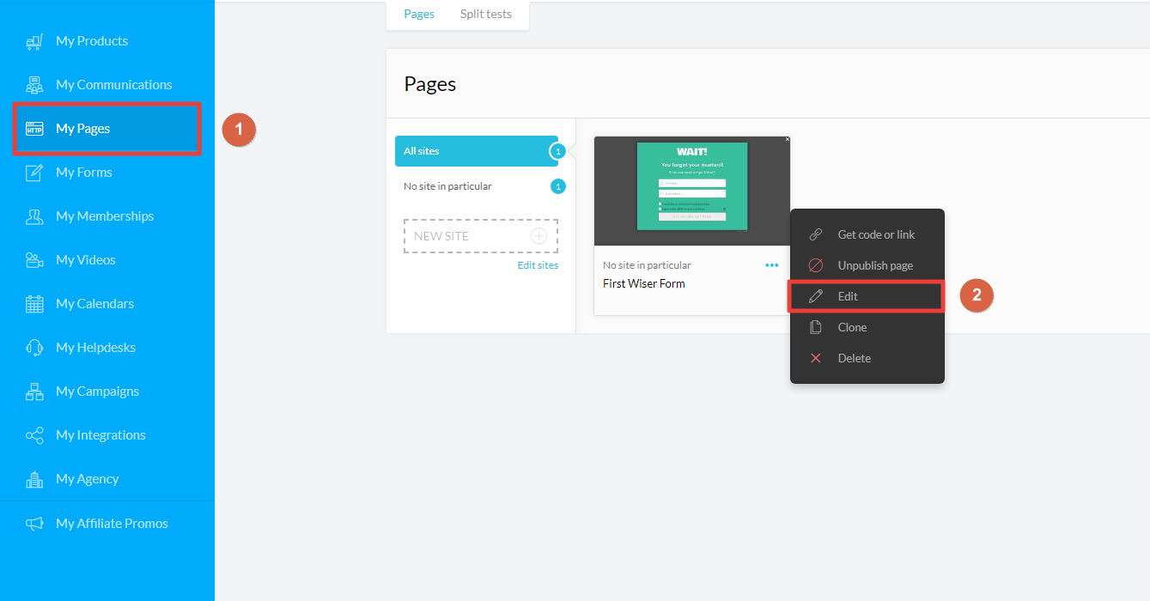1150x601 pixels.
Task: Add a new site with NEW SITE button
Action: coord(480,236)
